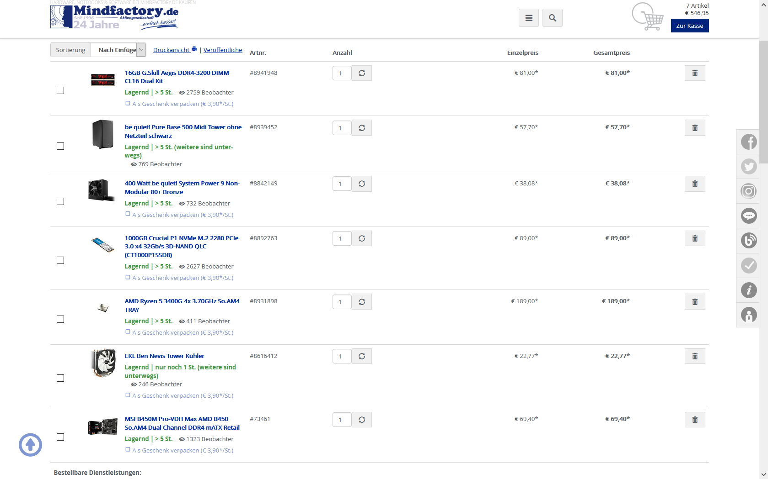The image size is (768, 479).
Task: Select checkbox for System Power 9 row
Action: (x=60, y=201)
